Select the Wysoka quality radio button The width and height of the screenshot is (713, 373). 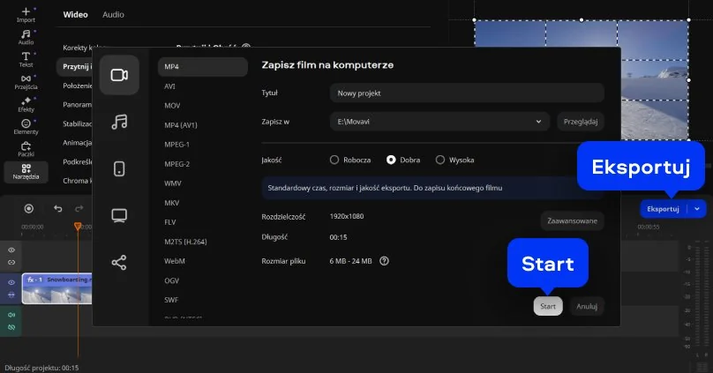pyautogui.click(x=440, y=160)
